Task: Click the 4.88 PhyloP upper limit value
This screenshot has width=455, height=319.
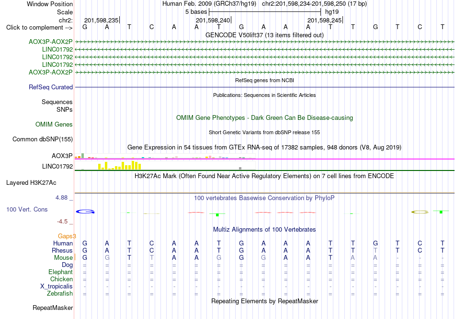Action: click(x=61, y=198)
